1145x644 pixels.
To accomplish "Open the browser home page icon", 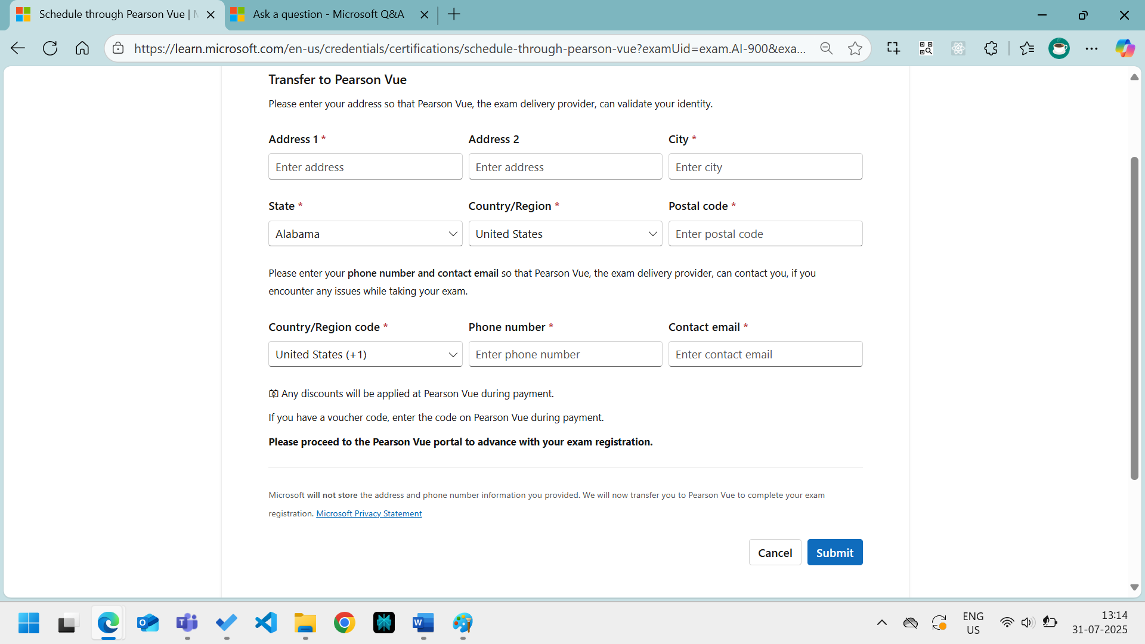I will [82, 48].
